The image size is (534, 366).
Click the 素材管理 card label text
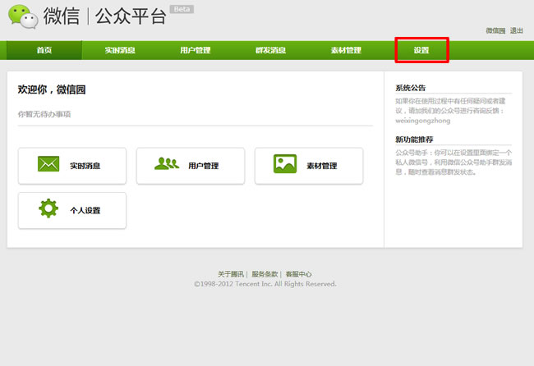coord(322,166)
